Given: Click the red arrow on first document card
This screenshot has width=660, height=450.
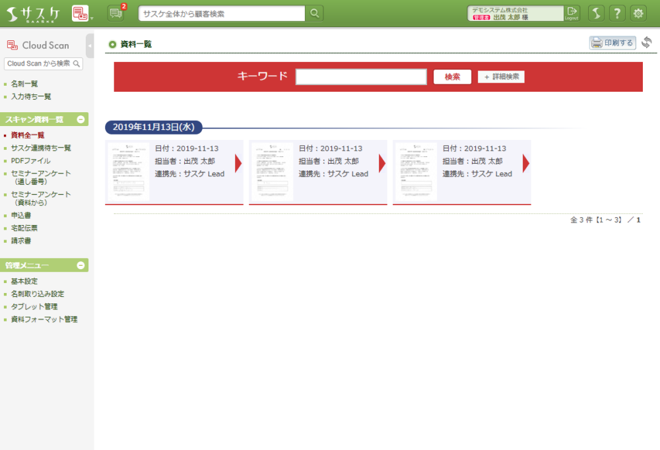Looking at the screenshot, I should point(238,164).
